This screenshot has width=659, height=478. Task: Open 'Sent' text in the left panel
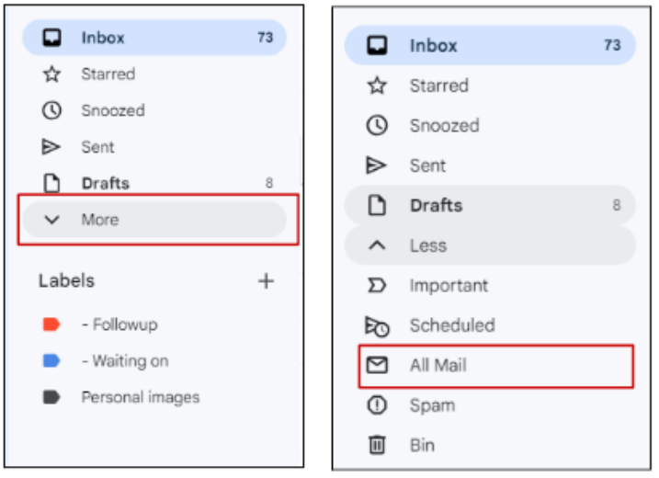(97, 147)
